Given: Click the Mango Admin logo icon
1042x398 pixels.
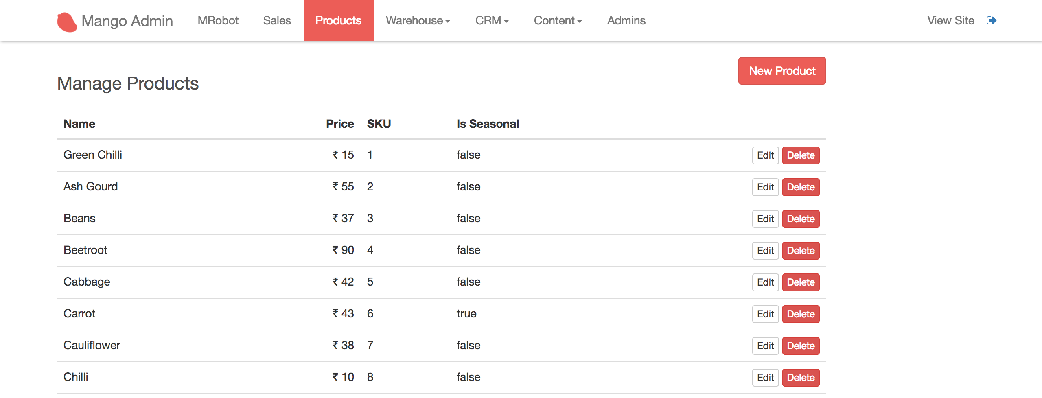Looking at the screenshot, I should (67, 22).
